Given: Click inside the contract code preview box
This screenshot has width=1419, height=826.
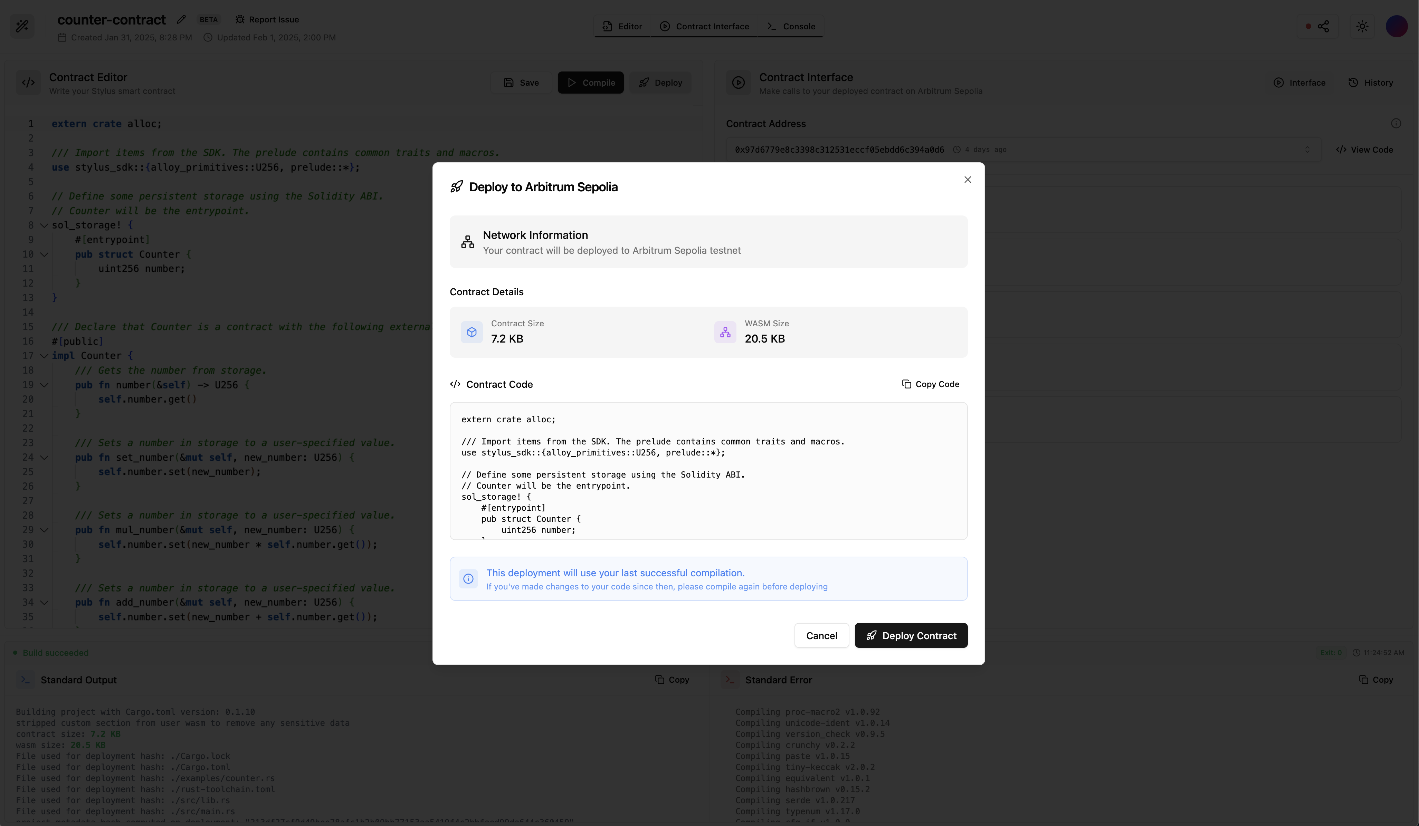Looking at the screenshot, I should (708, 471).
